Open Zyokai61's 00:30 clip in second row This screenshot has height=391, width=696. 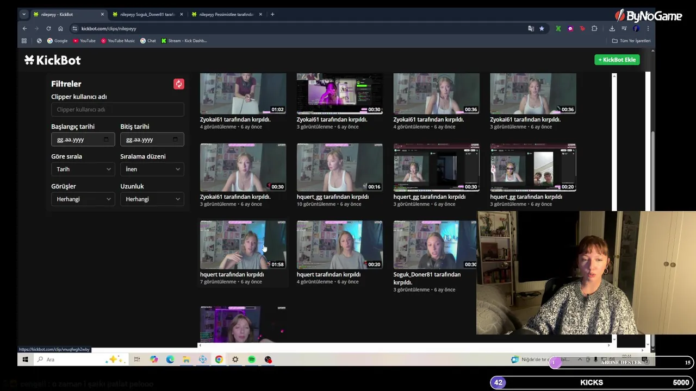click(243, 167)
